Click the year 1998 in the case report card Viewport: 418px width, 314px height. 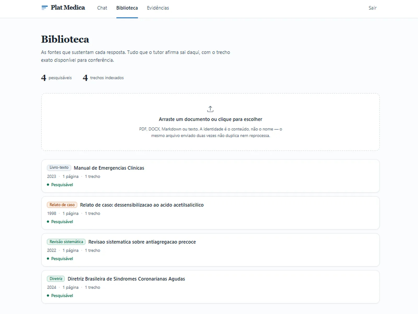click(51, 213)
